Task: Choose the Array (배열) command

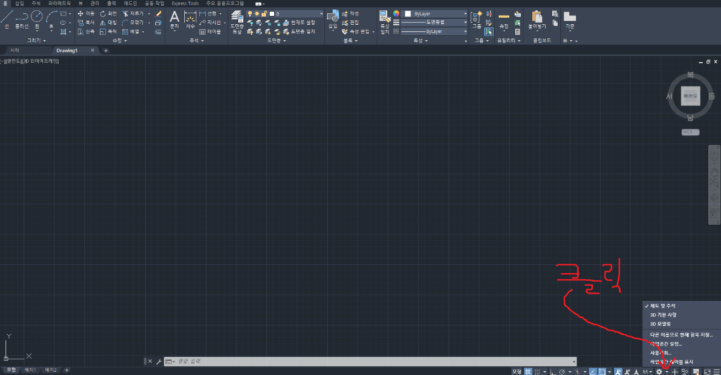Action: pos(131,32)
